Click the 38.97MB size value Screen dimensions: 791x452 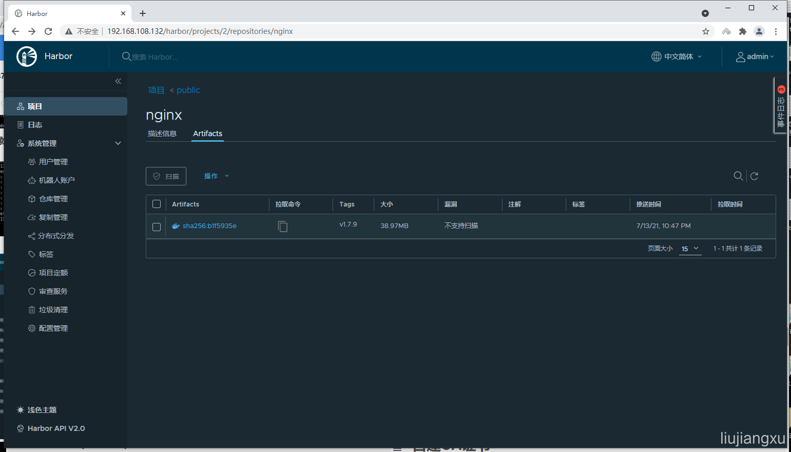click(394, 226)
